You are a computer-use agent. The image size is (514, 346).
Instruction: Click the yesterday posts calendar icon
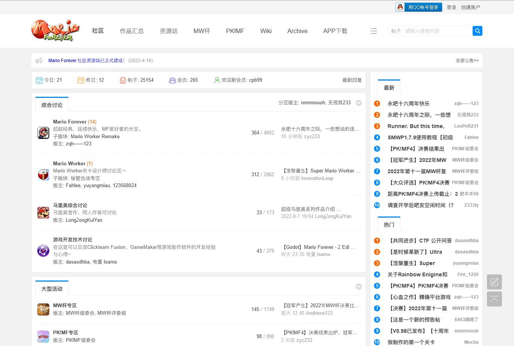[81, 80]
